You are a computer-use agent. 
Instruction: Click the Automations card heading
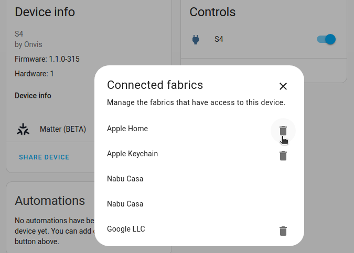click(50, 201)
